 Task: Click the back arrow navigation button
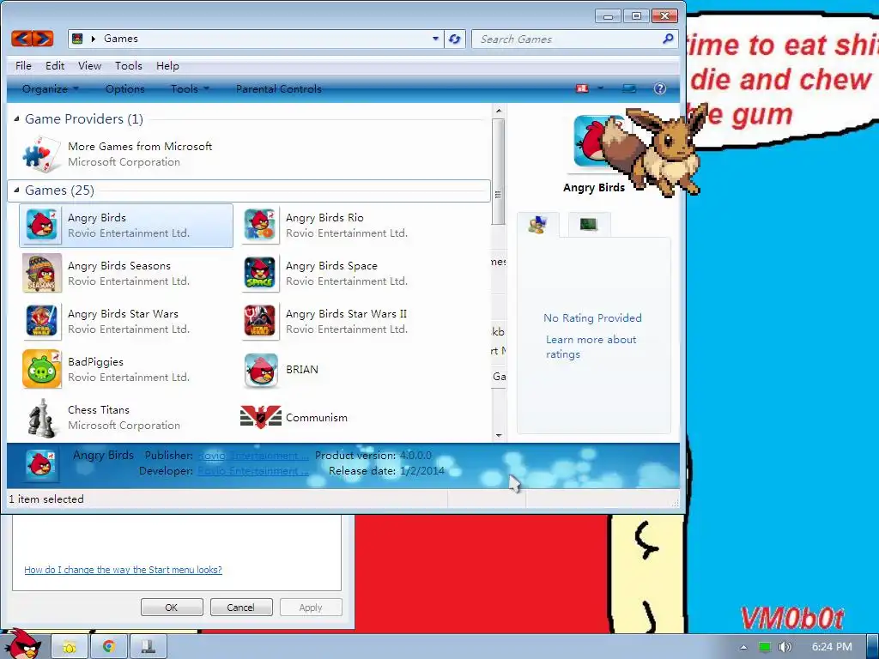21,39
